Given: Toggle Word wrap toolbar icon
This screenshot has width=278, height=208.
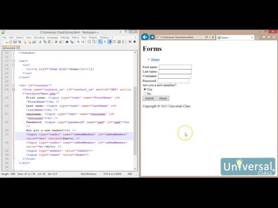Looking at the screenshot, I should pos(100,42).
